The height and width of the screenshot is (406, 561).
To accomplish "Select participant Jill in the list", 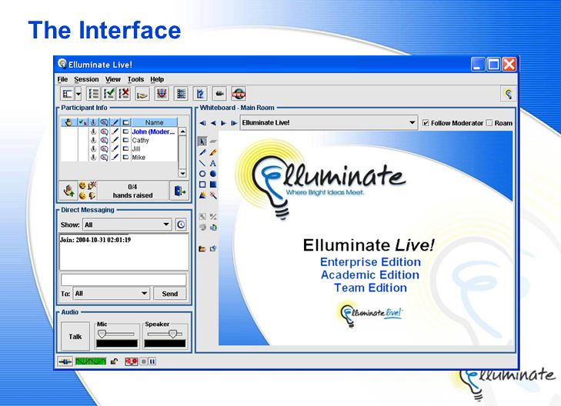I will (136, 148).
